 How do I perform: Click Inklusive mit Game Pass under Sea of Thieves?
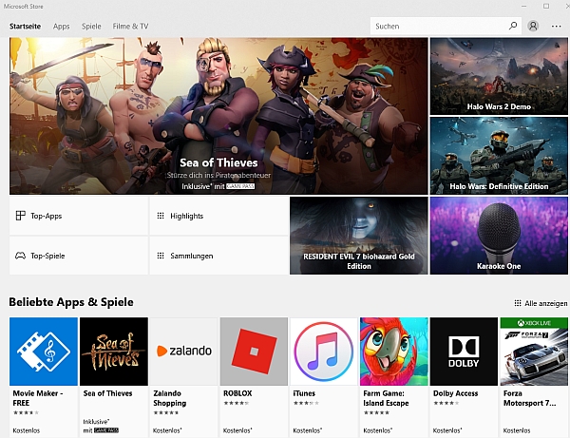[x=101, y=426]
